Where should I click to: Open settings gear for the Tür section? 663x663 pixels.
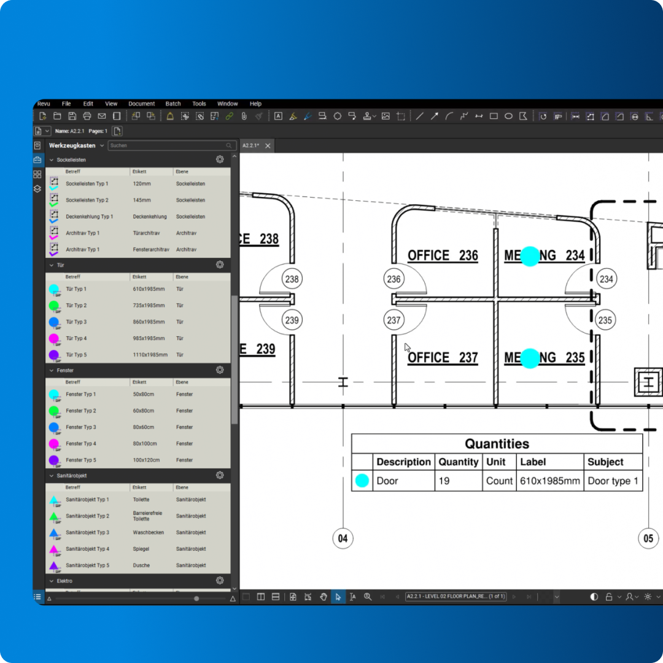220,265
